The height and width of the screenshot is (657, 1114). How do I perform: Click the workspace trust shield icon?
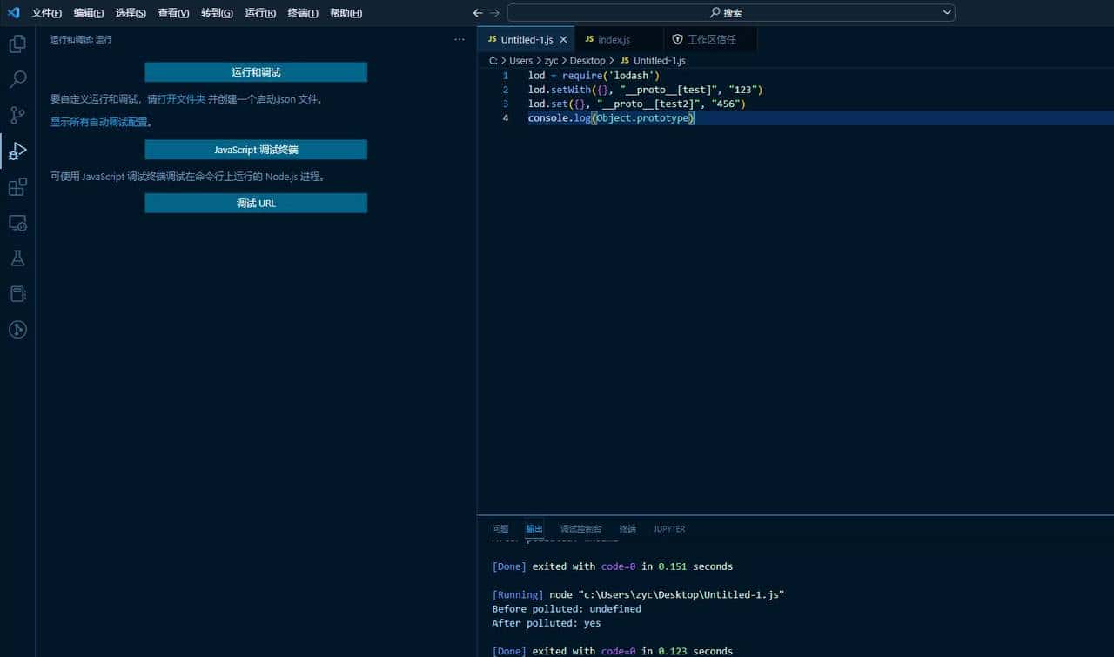[x=678, y=38]
